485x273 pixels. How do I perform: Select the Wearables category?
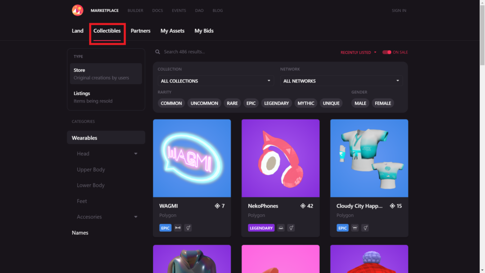[106, 137]
